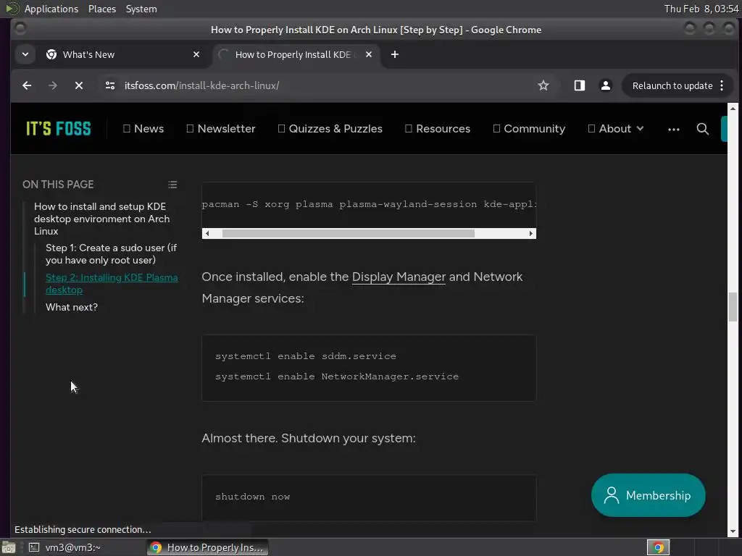
Task: Click the code block scroll-left arrow
Action: point(207,234)
